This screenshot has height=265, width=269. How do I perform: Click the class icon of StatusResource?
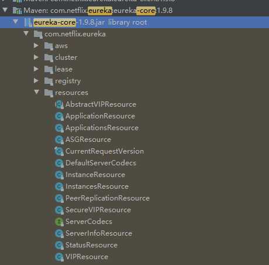(59, 245)
